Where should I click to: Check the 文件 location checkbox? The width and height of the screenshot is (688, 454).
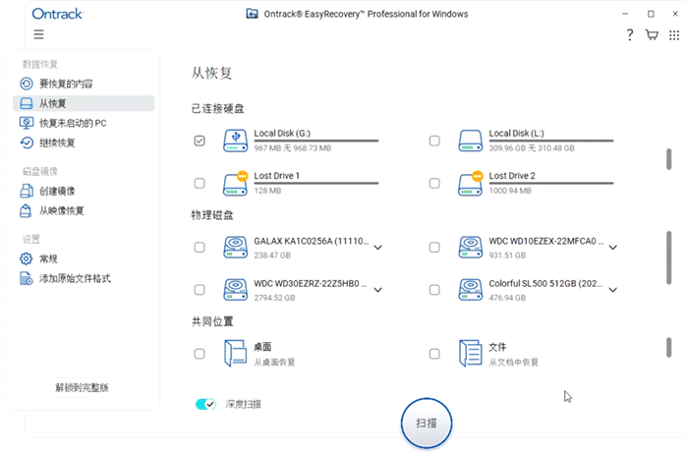pos(434,354)
